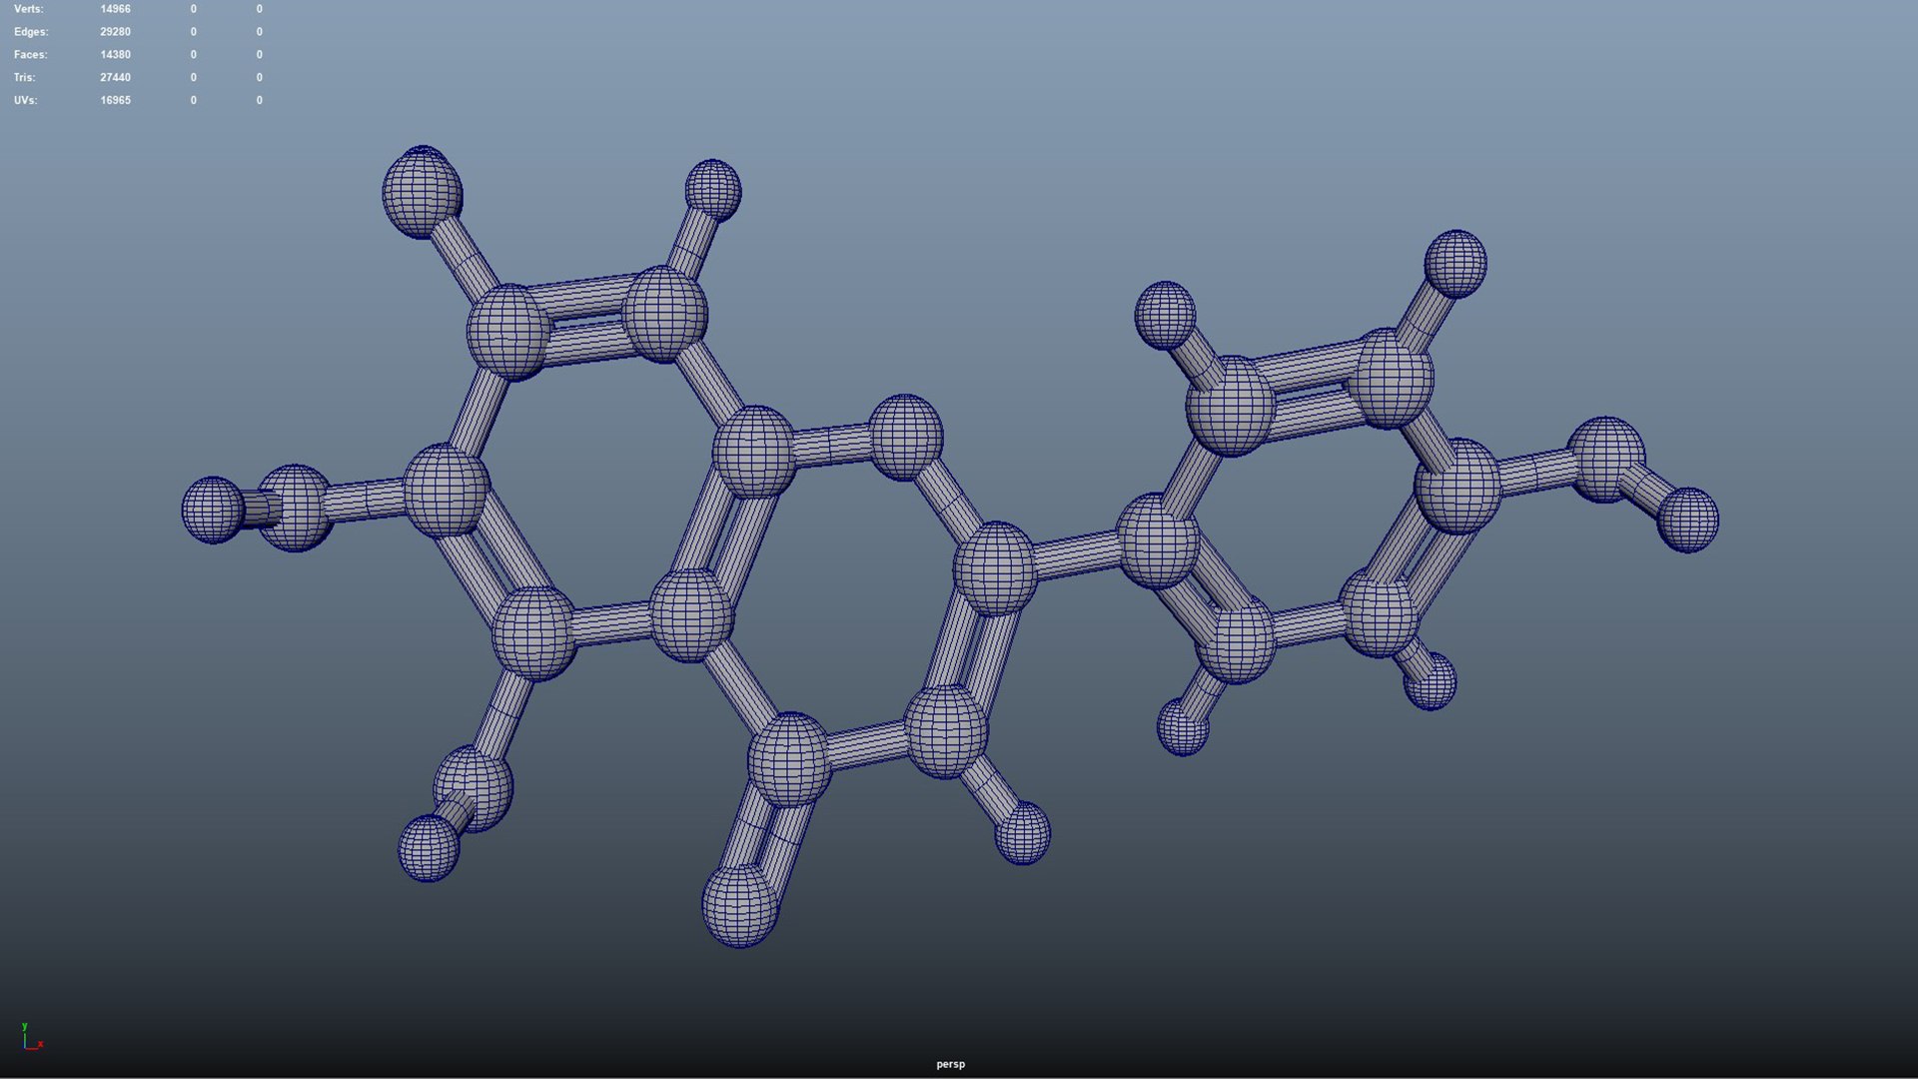Click the persp camera name label
Viewport: 1918px width, 1079px height.
pos(950,1065)
